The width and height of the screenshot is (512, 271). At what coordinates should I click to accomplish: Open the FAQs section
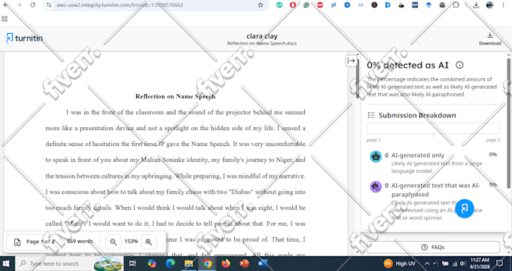(433, 247)
